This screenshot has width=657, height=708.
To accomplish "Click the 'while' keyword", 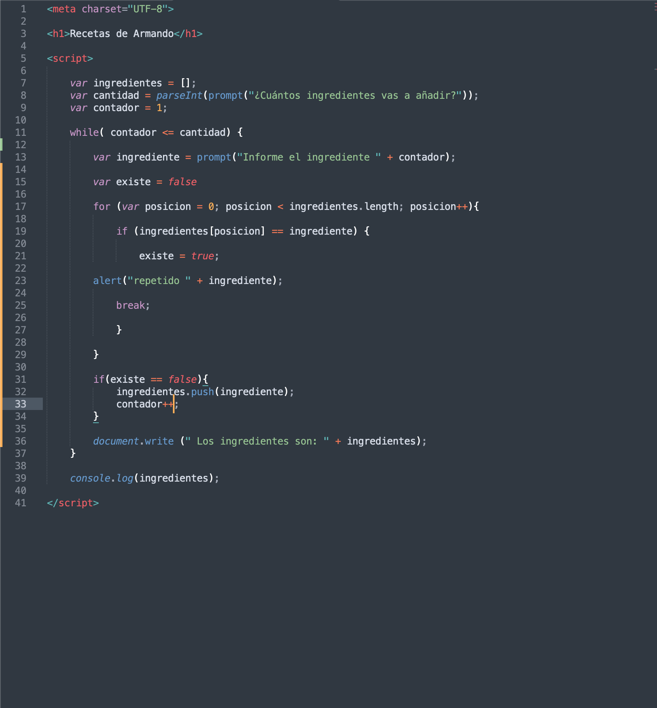I will tap(84, 133).
